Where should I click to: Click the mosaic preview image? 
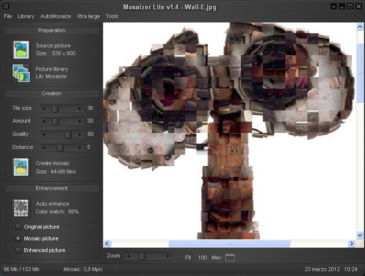click(x=230, y=131)
